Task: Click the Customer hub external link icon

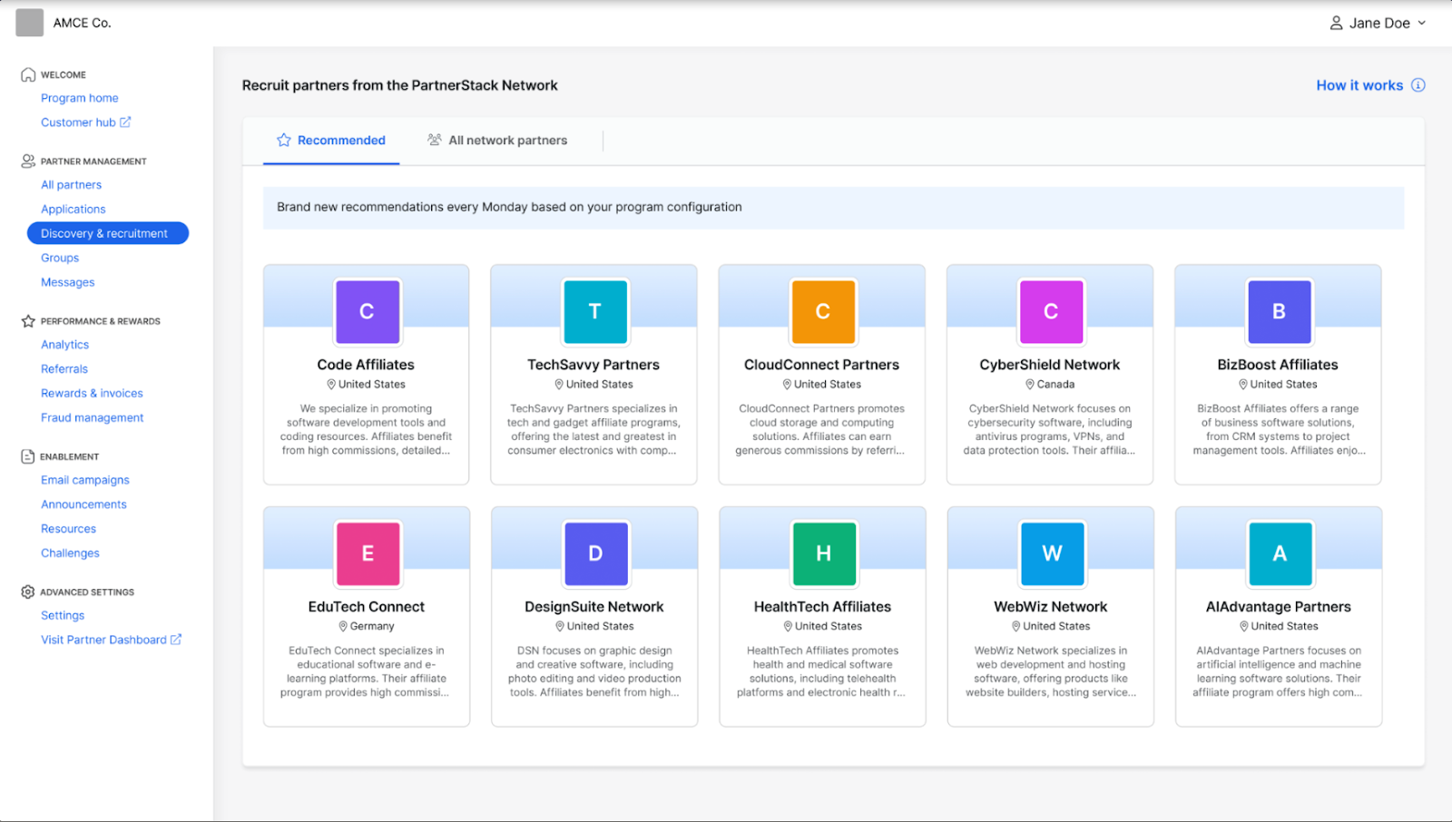Action: coord(125,122)
